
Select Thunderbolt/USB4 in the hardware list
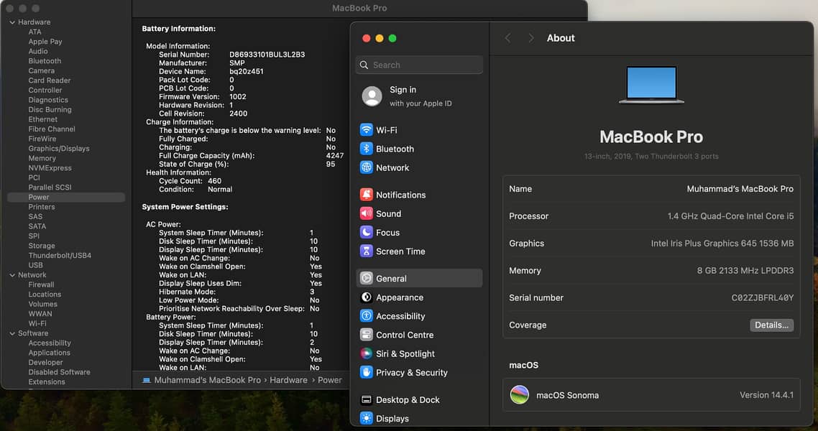click(x=60, y=256)
